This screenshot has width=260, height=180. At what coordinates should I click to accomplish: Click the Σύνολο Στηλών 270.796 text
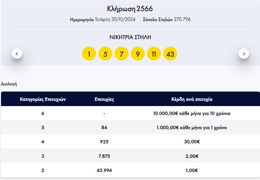click(166, 20)
